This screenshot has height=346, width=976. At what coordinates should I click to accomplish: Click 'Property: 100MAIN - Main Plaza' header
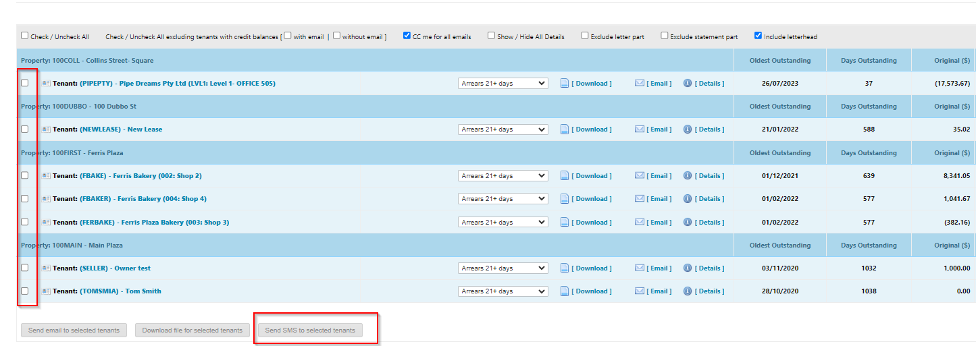72,246
